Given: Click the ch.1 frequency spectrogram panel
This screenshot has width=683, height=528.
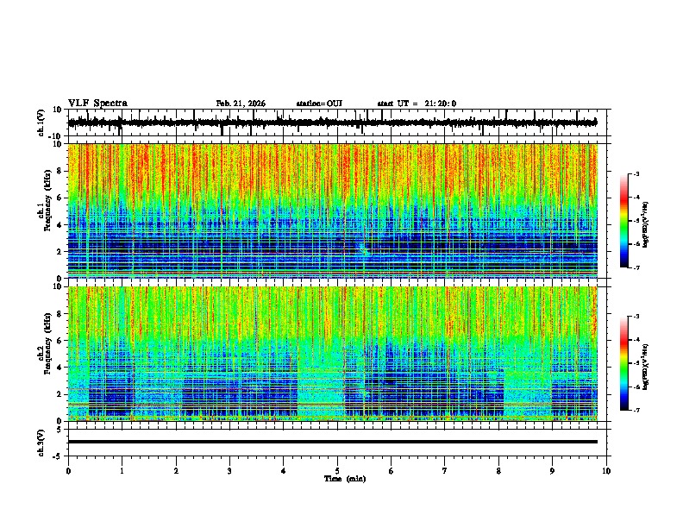Looking at the screenshot, I should click(x=332, y=211).
